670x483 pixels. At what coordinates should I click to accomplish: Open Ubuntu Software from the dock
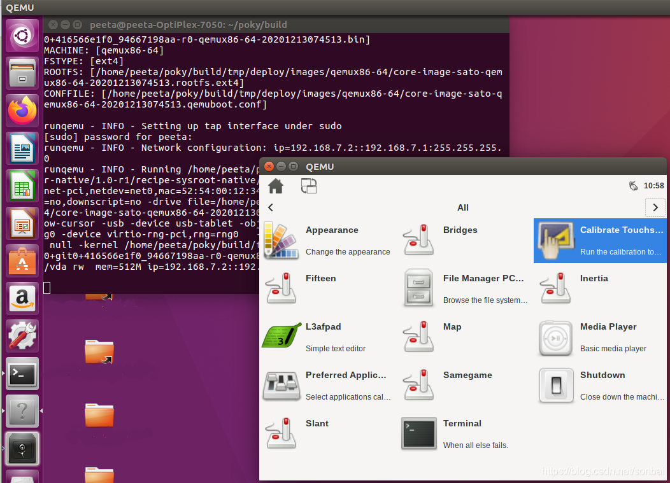tap(22, 261)
